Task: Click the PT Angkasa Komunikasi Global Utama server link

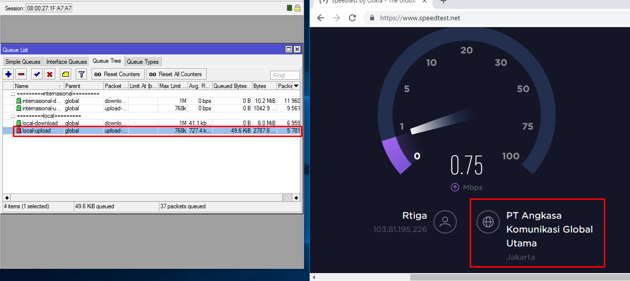Action: [x=549, y=229]
